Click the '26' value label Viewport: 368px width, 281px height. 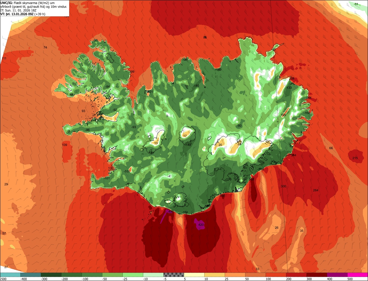tap(277, 228)
